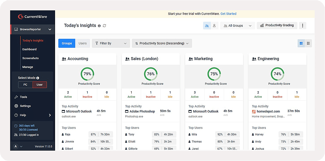Open the Filter By dropdown
325x161 pixels.
[111, 43]
